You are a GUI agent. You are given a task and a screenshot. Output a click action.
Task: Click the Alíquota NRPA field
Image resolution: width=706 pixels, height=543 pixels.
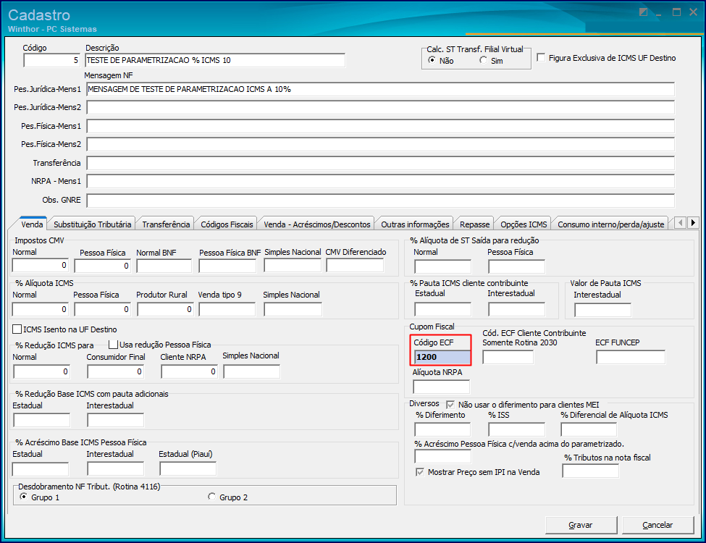tap(441, 387)
